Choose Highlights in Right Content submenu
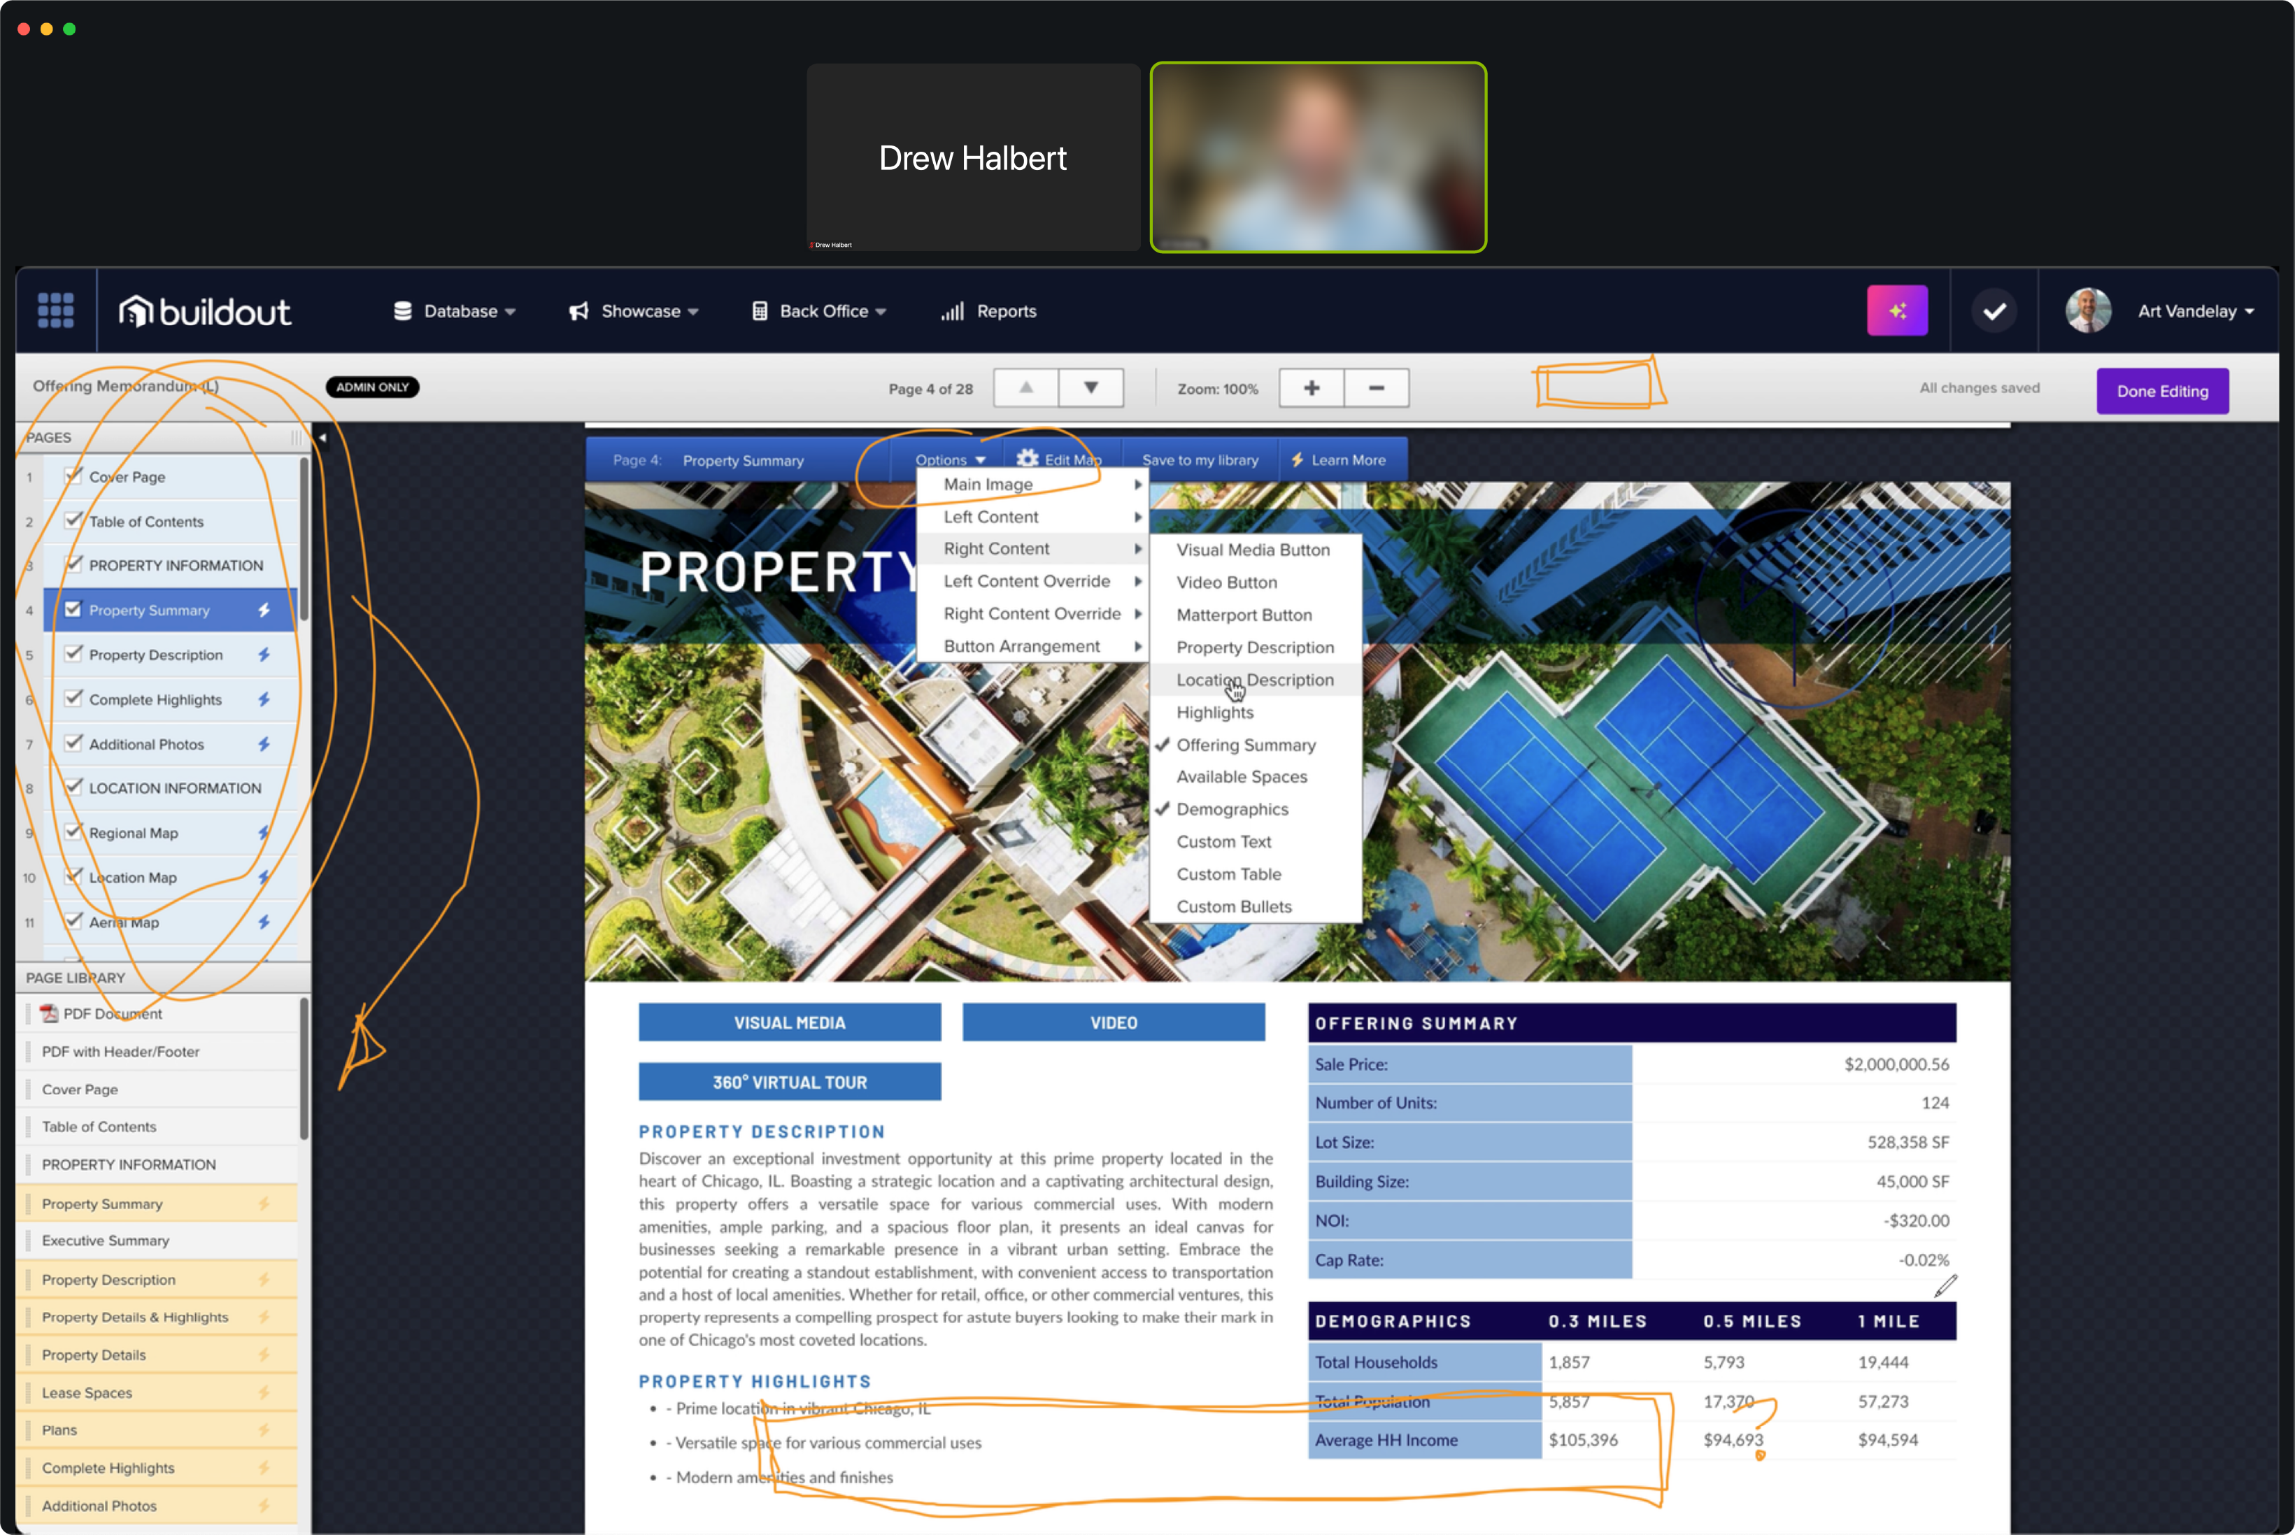 coord(1255,713)
